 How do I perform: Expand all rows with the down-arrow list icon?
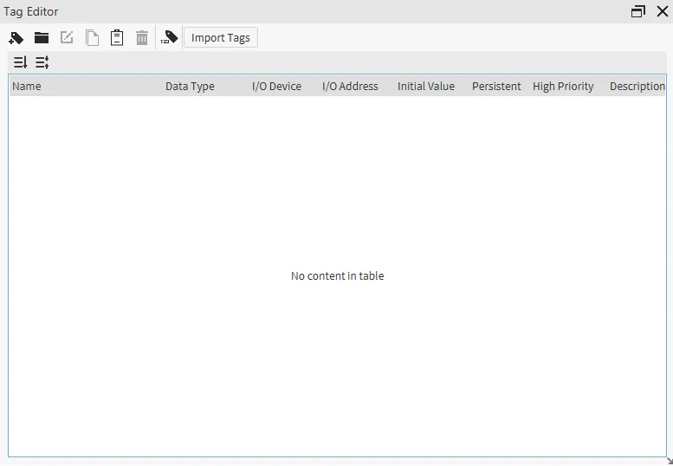pyautogui.click(x=21, y=62)
